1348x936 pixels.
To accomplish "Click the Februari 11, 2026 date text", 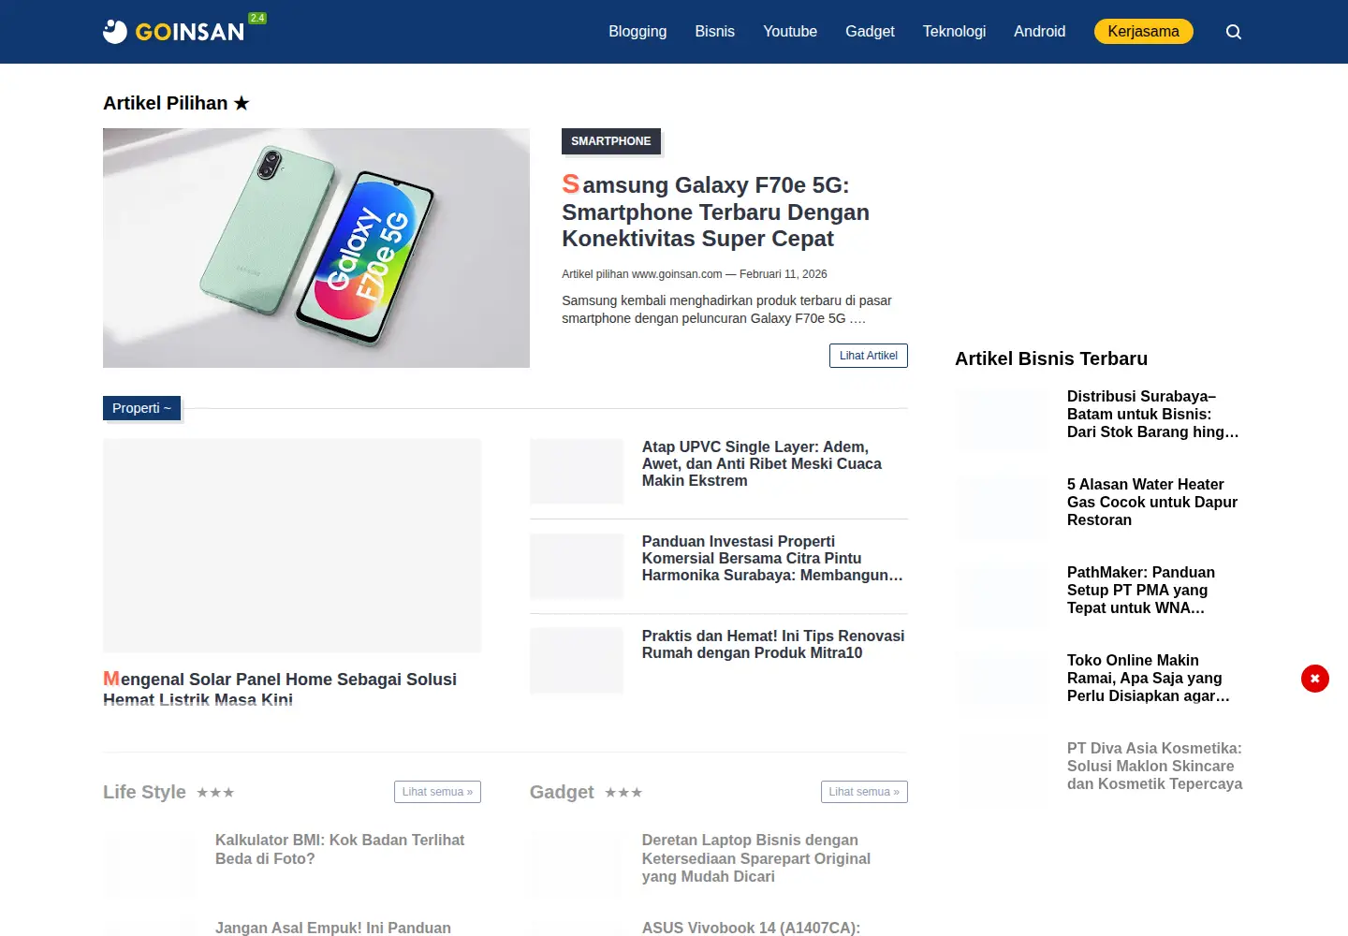I will [x=784, y=274].
